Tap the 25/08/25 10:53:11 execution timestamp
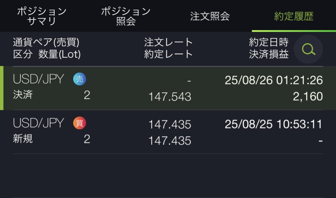Screen dimensions: 336x198 pyautogui.click(x=274, y=124)
